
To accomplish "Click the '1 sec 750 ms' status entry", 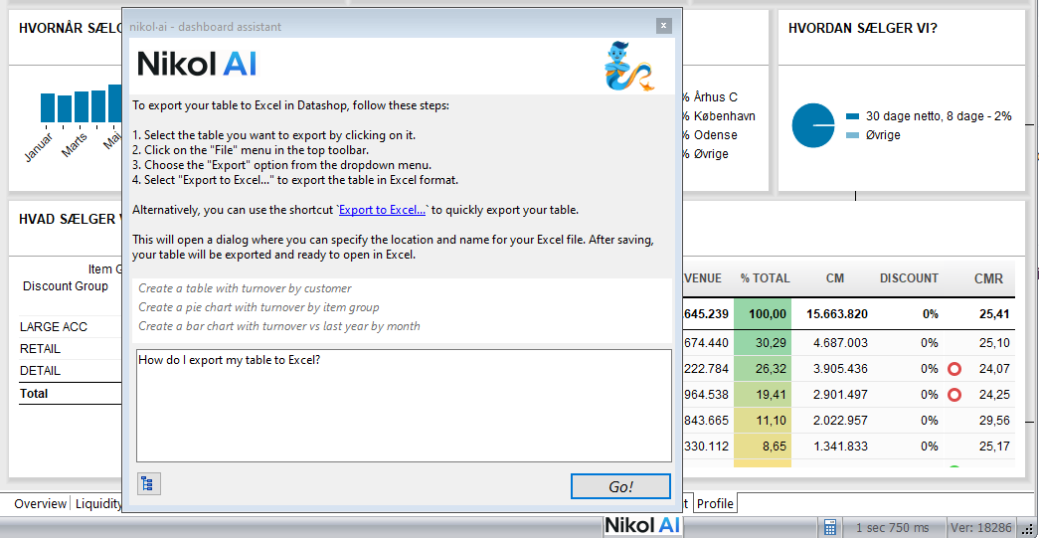I will [x=893, y=527].
